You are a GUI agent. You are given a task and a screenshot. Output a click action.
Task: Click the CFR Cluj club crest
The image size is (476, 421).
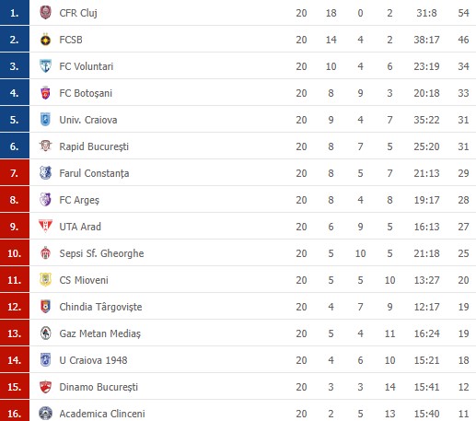pyautogui.click(x=45, y=13)
